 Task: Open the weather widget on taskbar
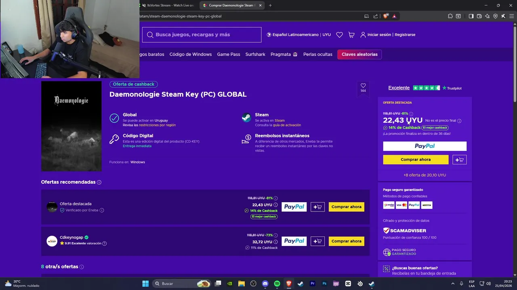[22, 284]
